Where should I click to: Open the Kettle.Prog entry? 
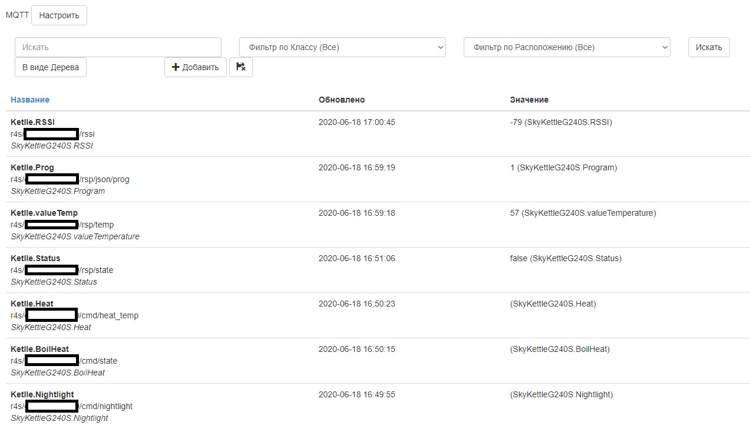(x=32, y=167)
